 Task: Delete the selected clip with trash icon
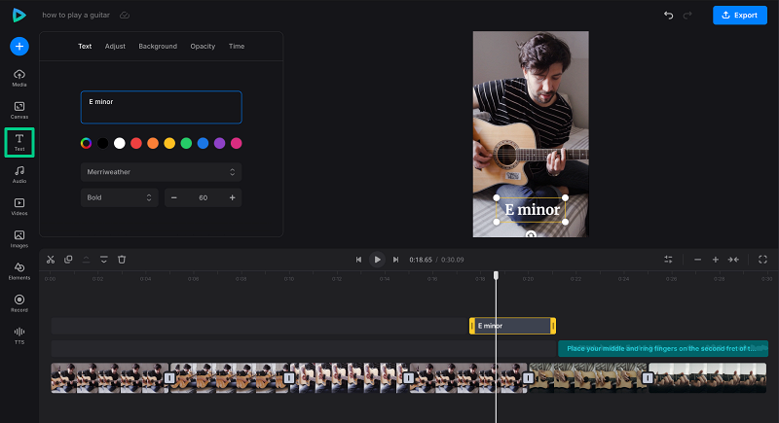[122, 260]
